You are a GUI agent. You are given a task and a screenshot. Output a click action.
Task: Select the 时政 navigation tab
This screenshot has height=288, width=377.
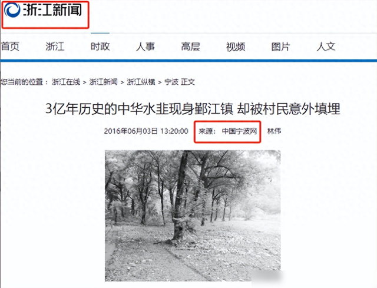coord(100,47)
